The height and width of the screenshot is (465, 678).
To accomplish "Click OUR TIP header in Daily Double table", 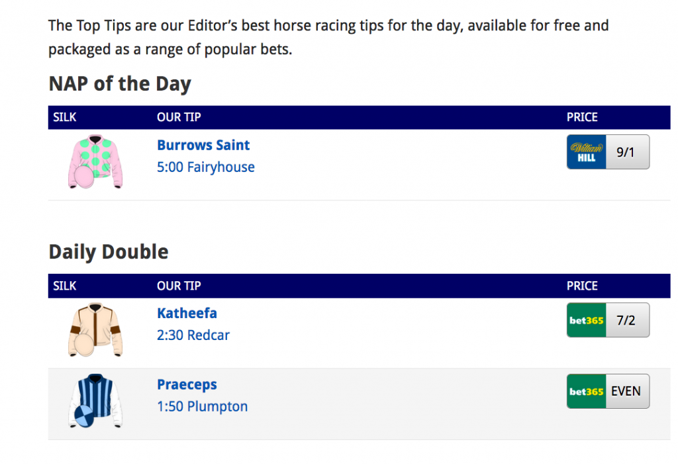I will (x=179, y=286).
